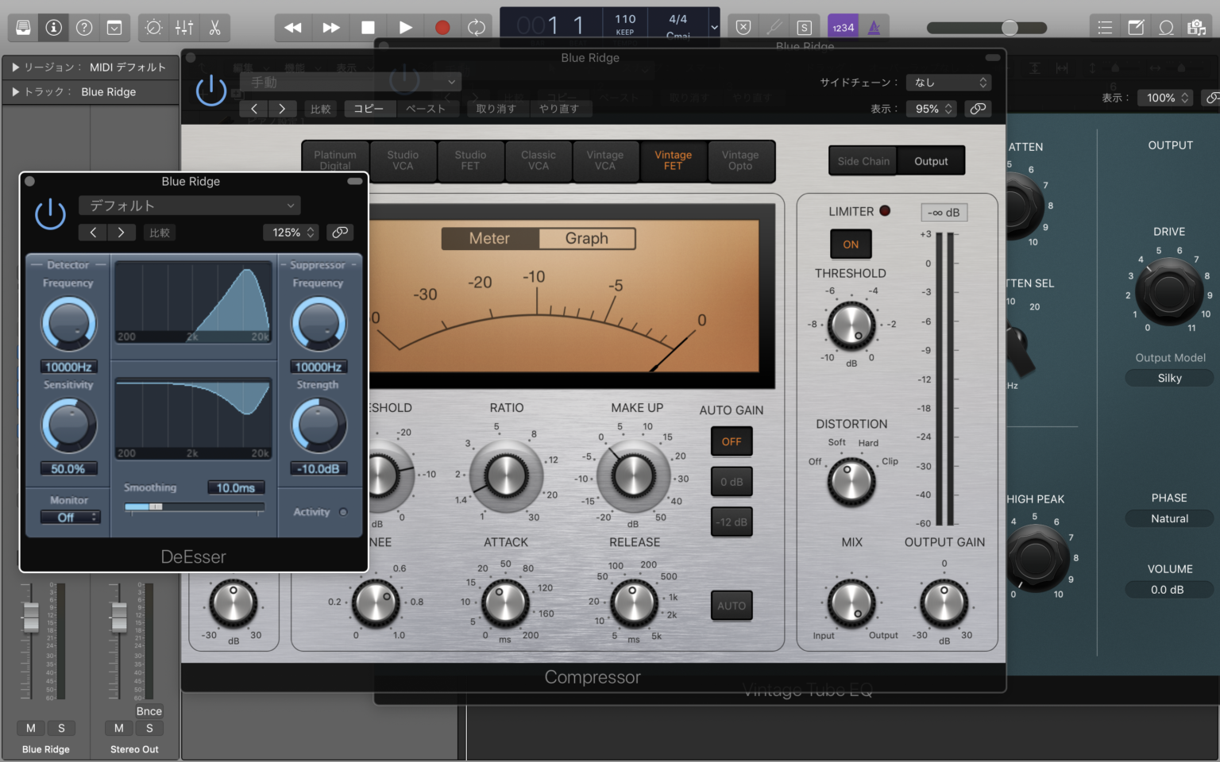Open the Monitor dropdown in DeEsser
The width and height of the screenshot is (1220, 762).
click(x=70, y=517)
